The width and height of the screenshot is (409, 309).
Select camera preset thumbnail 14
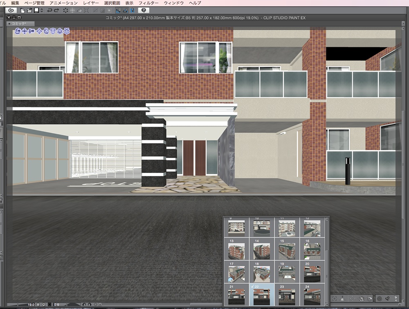point(262,249)
